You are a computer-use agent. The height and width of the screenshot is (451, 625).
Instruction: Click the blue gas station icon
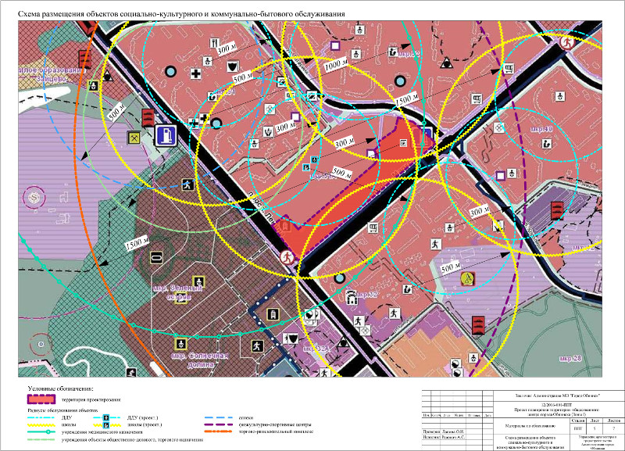[166, 136]
